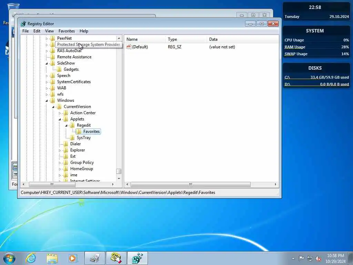Image resolution: width=353 pixels, height=265 pixels.
Task: Click the Explorer folder icon
Action: pos(66,150)
